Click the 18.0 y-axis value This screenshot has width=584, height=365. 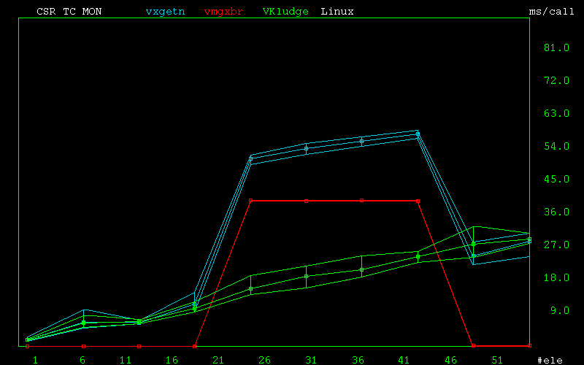(x=556, y=277)
